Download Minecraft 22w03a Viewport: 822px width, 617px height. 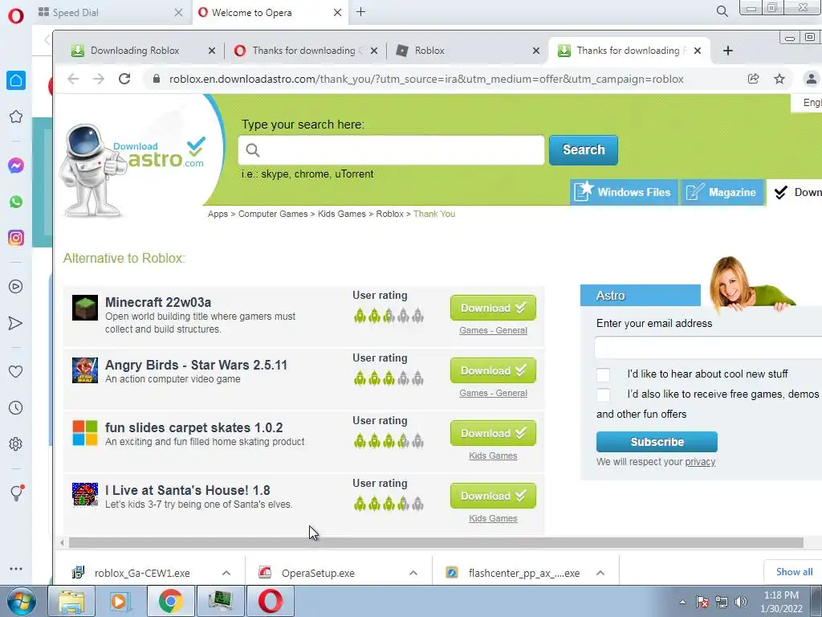[x=493, y=308]
